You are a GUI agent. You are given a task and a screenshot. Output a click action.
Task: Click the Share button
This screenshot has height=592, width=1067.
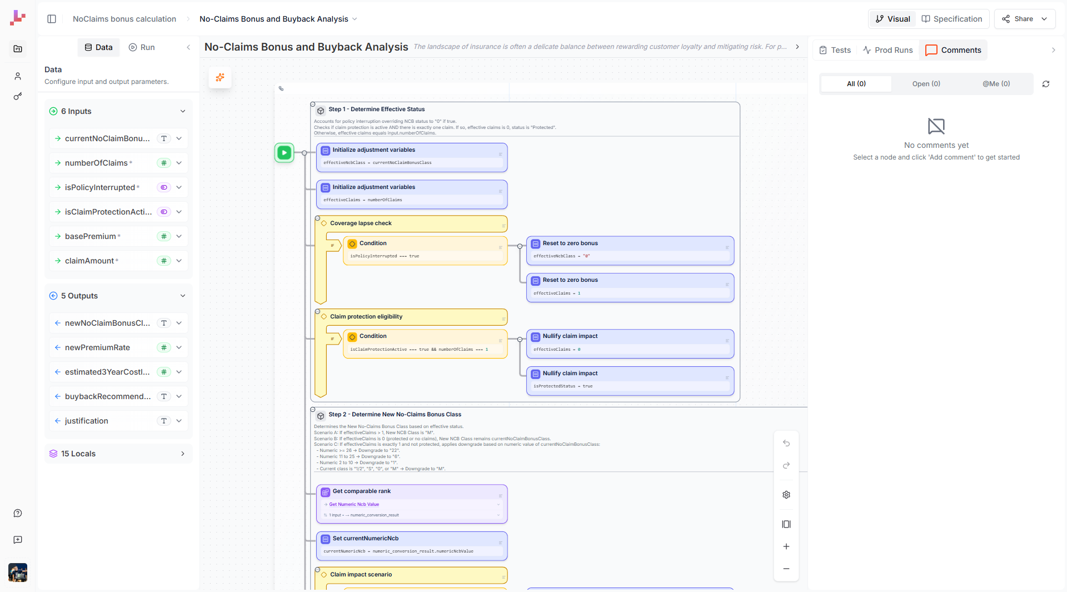(1020, 18)
